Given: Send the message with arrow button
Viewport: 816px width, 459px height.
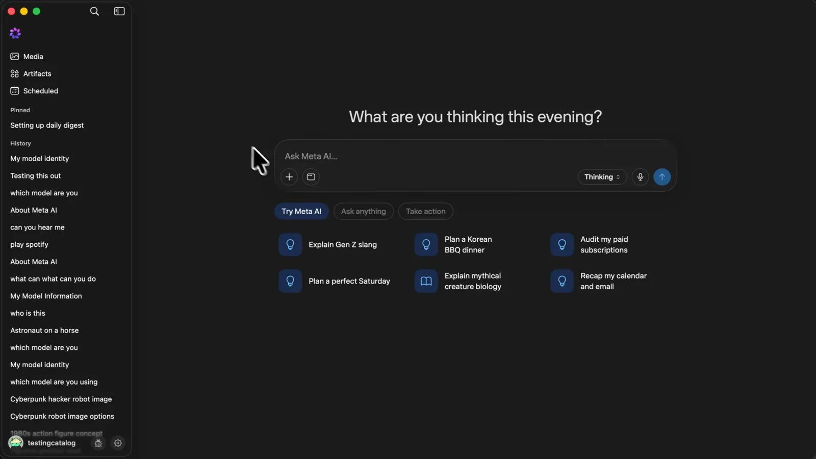Looking at the screenshot, I should [x=662, y=177].
